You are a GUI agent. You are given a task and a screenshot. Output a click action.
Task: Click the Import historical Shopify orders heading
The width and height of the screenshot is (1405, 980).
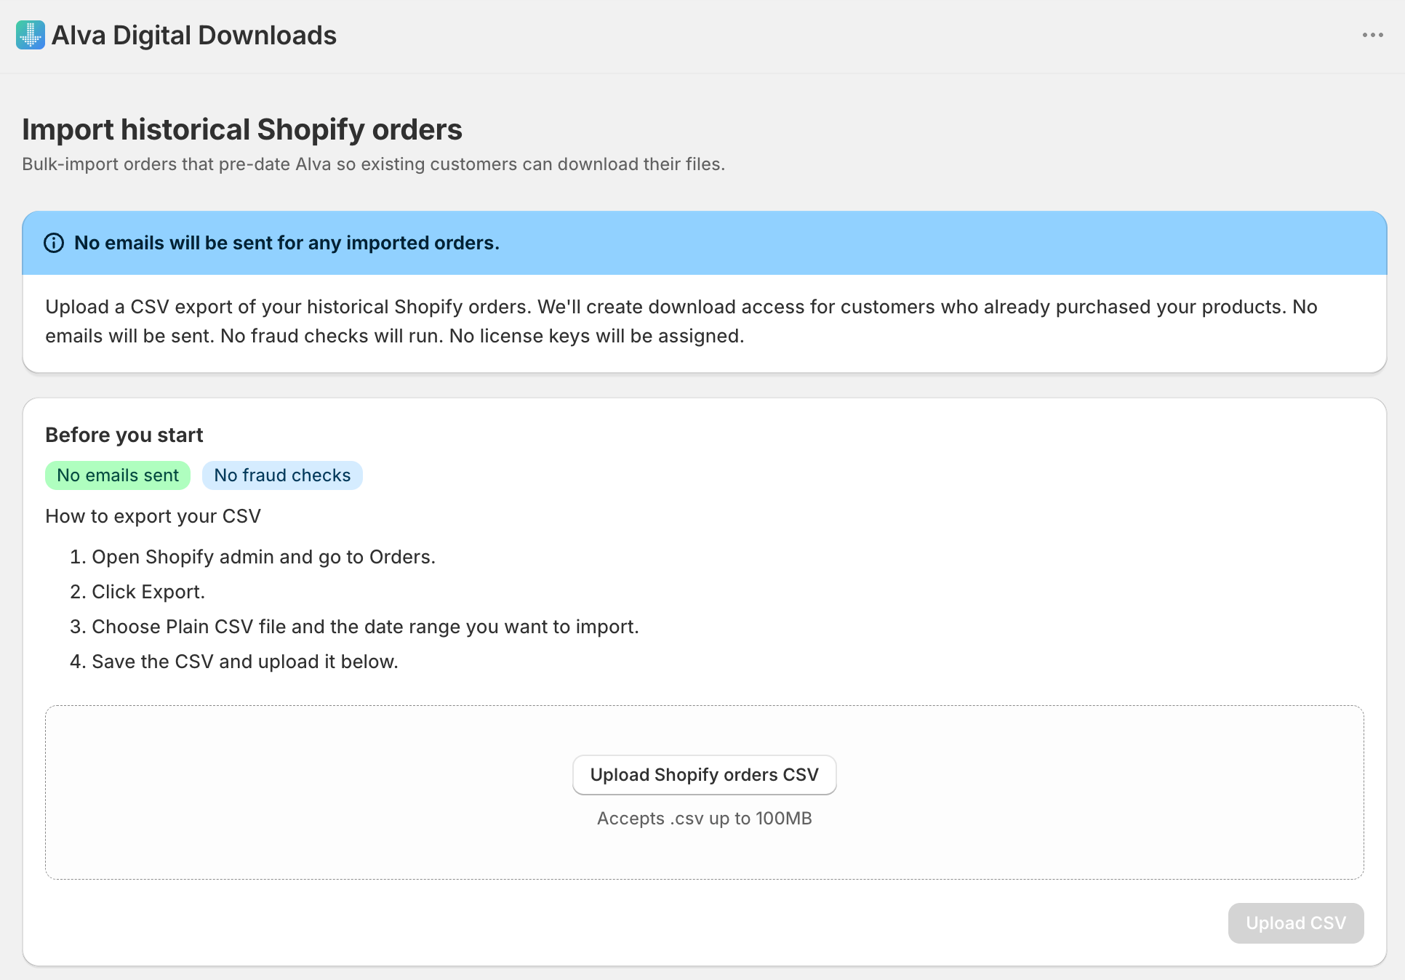(242, 129)
